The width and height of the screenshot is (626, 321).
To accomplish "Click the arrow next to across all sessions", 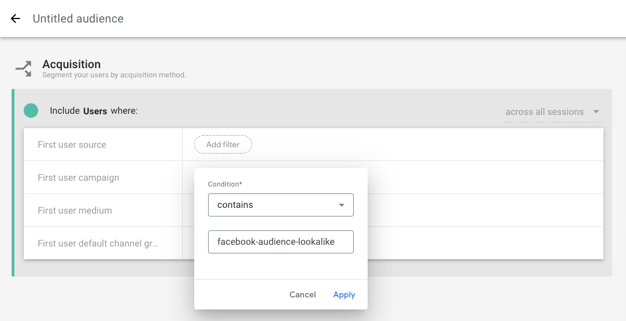I will point(596,112).
